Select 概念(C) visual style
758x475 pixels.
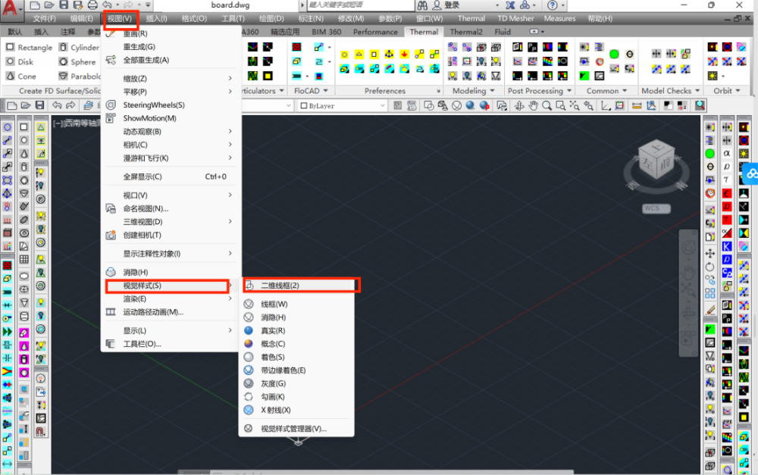click(296, 344)
